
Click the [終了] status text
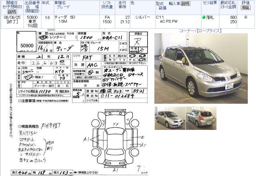tap(12, 21)
